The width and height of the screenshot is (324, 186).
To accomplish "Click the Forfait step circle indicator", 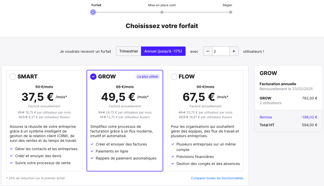I will point(93,12).
